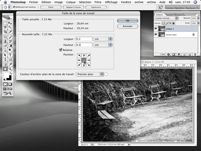Toggle lock image pixels brush icon

tap(167, 23)
